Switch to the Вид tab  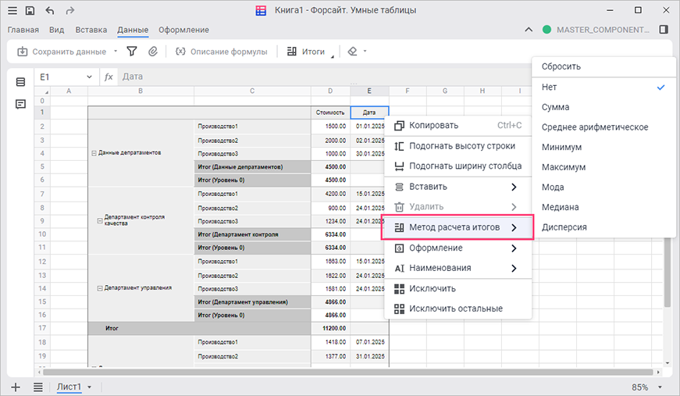56,30
